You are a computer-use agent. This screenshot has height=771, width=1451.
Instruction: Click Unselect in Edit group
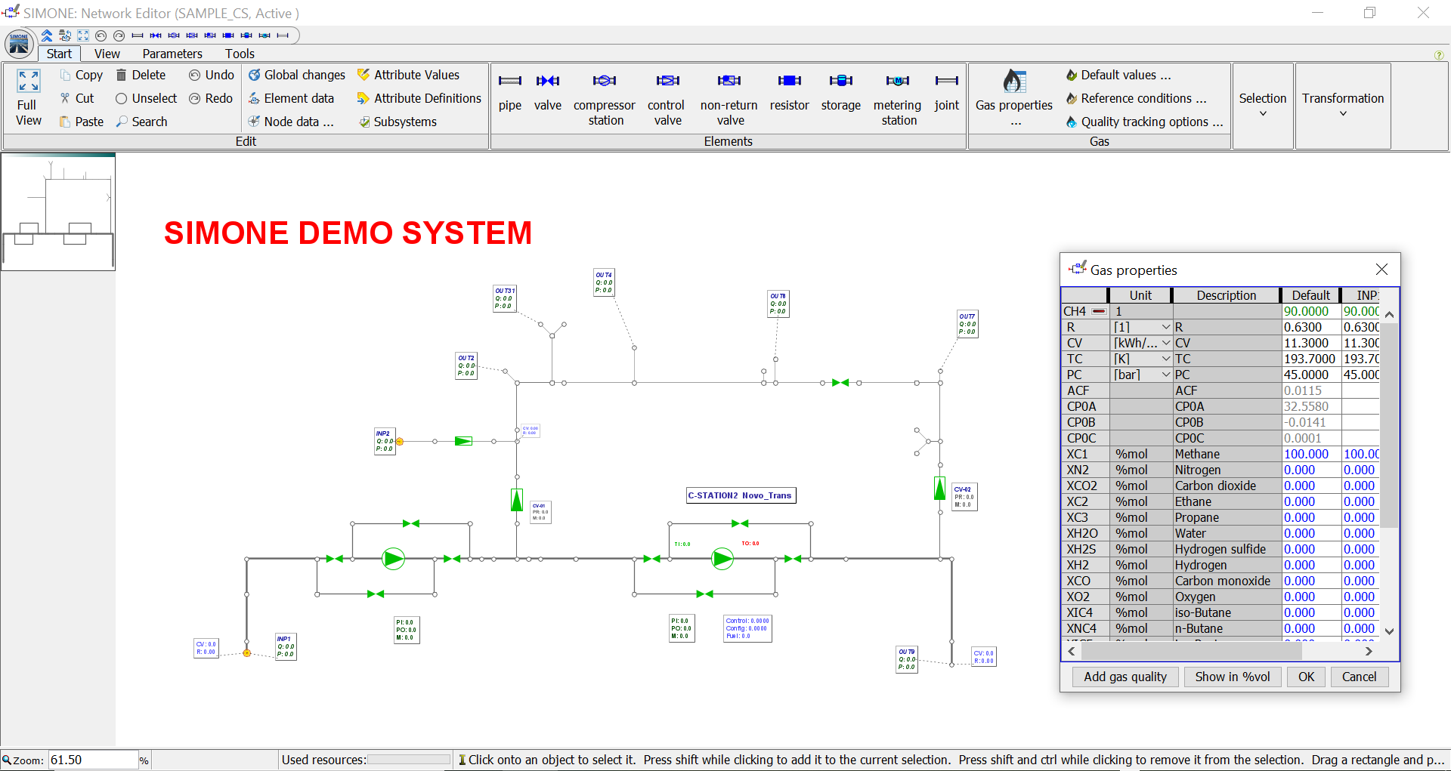tap(146, 98)
